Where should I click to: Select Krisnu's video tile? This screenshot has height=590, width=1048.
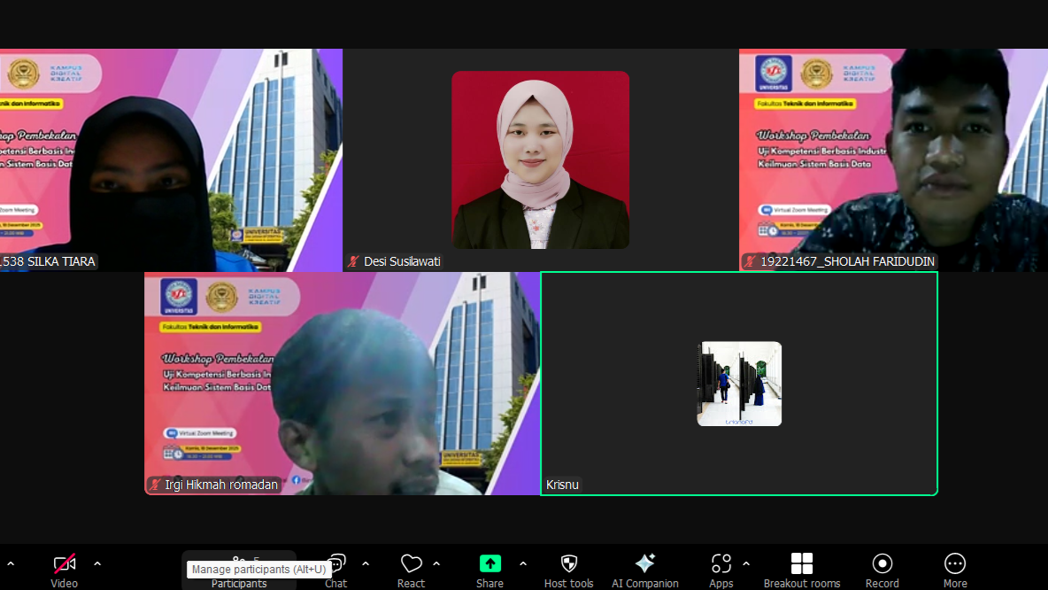coord(739,383)
